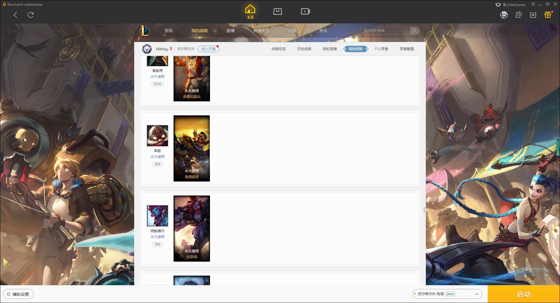The height and width of the screenshot is (303, 560).
Task: Open the 发现 tab
Action: [x=292, y=31]
